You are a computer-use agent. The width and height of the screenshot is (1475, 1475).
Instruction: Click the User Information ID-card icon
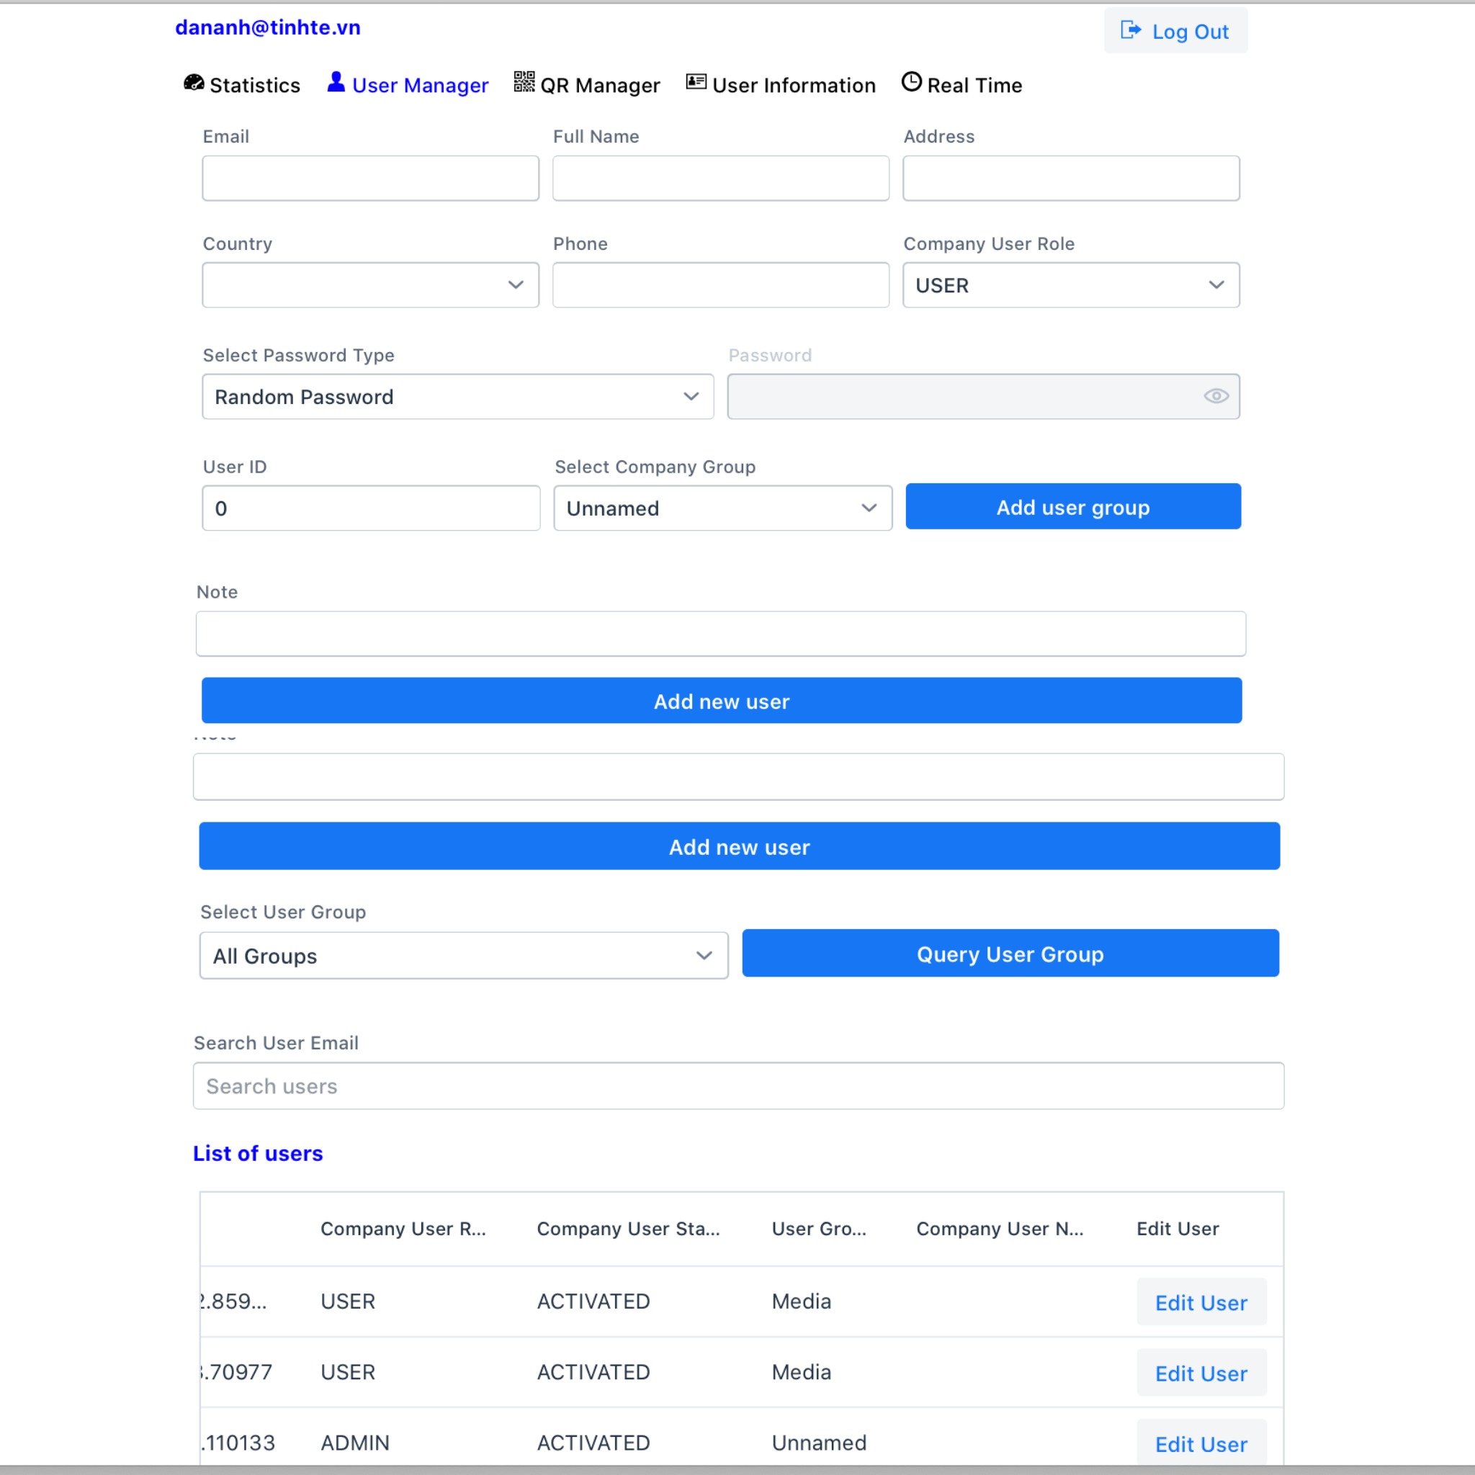pyautogui.click(x=696, y=81)
